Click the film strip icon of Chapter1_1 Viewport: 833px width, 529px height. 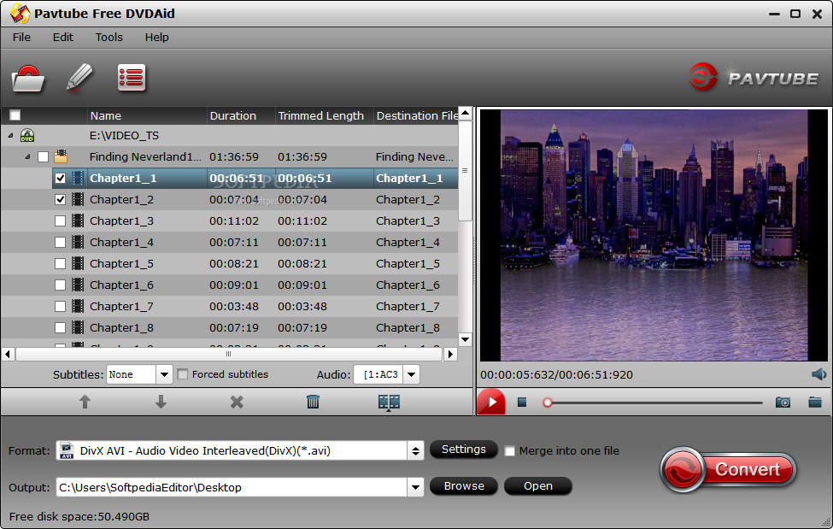78,178
